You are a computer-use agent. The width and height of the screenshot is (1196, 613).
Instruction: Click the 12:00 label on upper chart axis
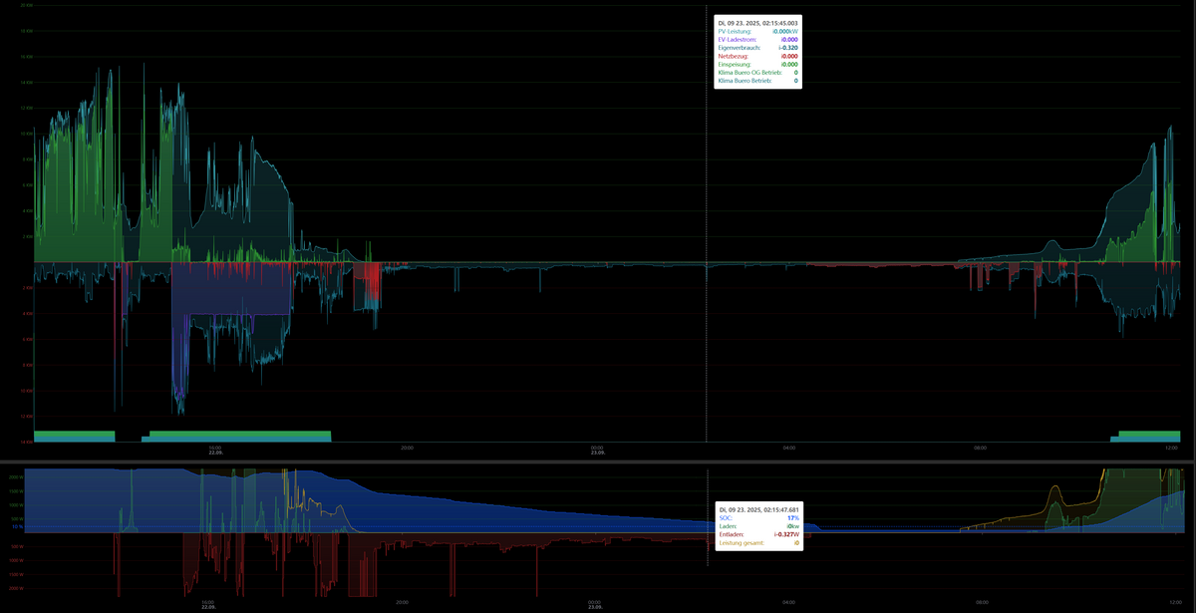tap(1171, 449)
